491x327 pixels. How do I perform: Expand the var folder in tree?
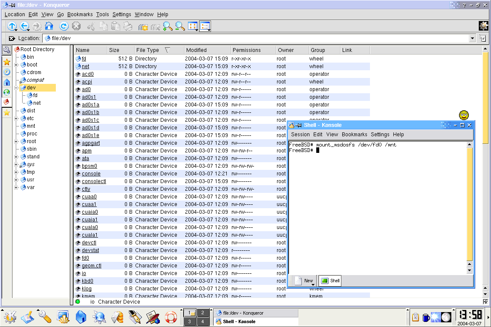pyautogui.click(x=16, y=187)
